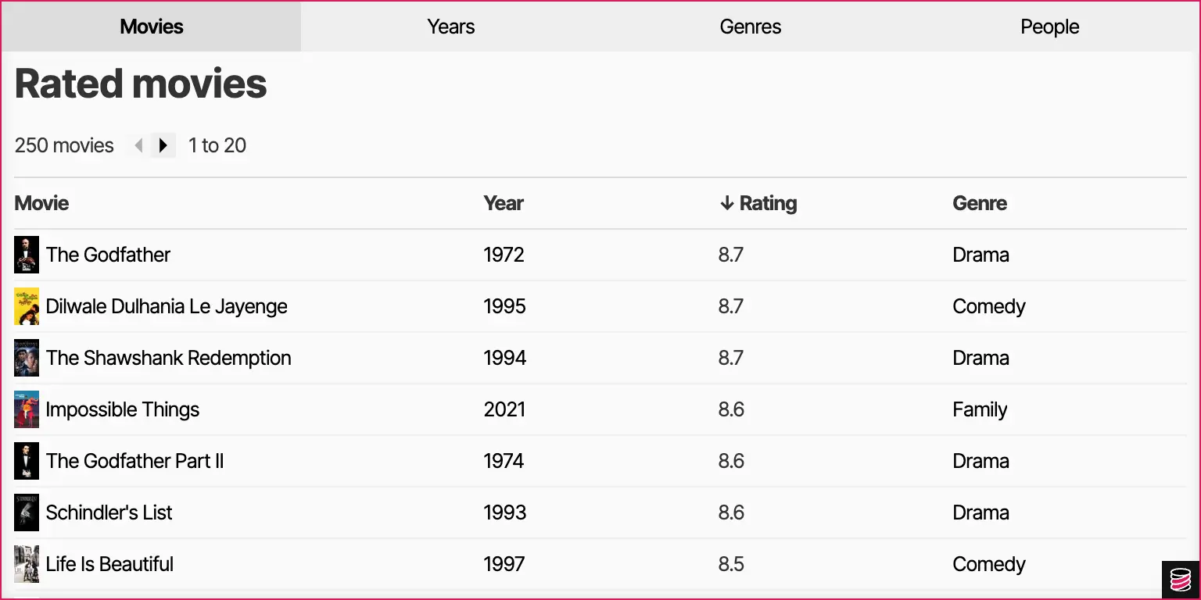
Task: Click Life Is Beautiful poster thumbnail
Action: point(27,564)
